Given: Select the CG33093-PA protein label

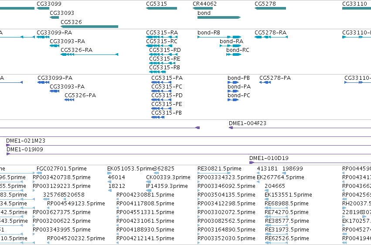Looking at the screenshot, I should coord(67,87).
